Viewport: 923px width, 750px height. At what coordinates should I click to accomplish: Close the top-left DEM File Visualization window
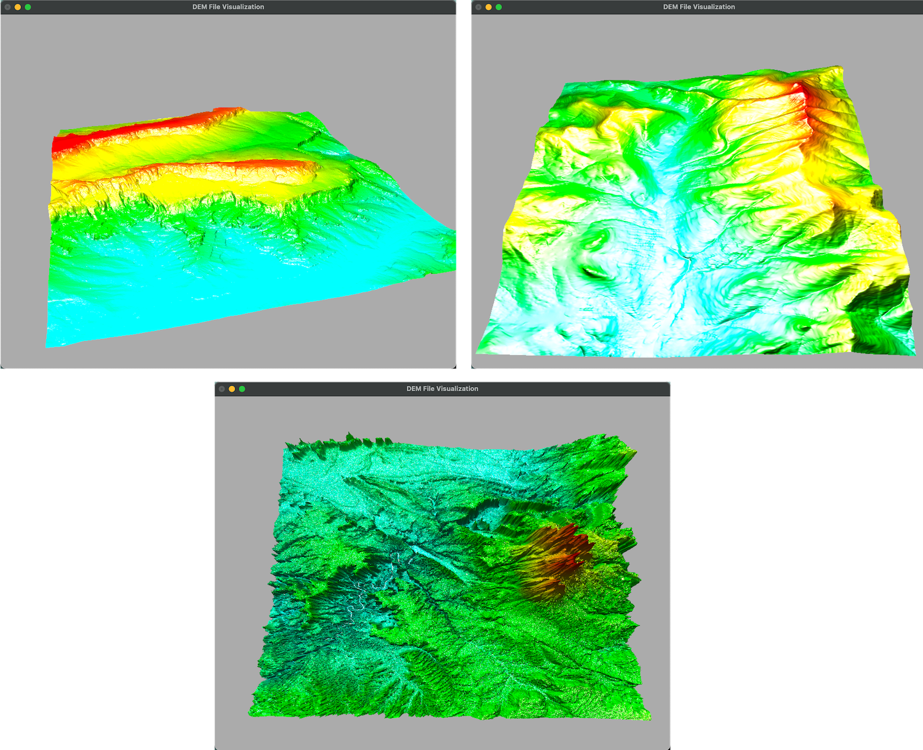7,7
